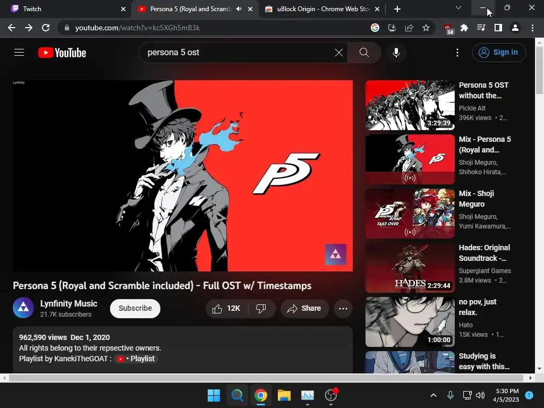Open a new browser tab

click(397, 9)
